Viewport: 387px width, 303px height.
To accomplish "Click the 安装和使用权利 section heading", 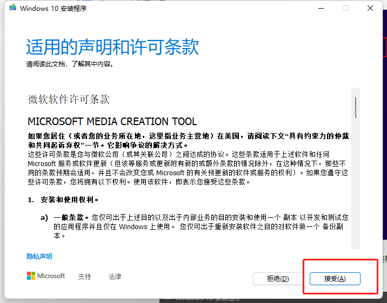I will [x=70, y=199].
